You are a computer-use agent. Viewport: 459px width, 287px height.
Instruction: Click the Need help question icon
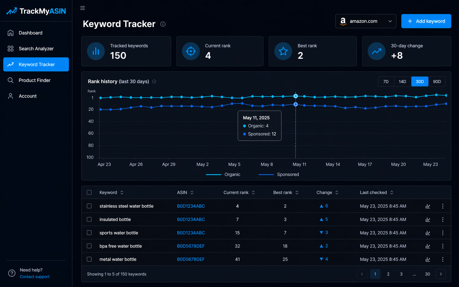[12, 273]
